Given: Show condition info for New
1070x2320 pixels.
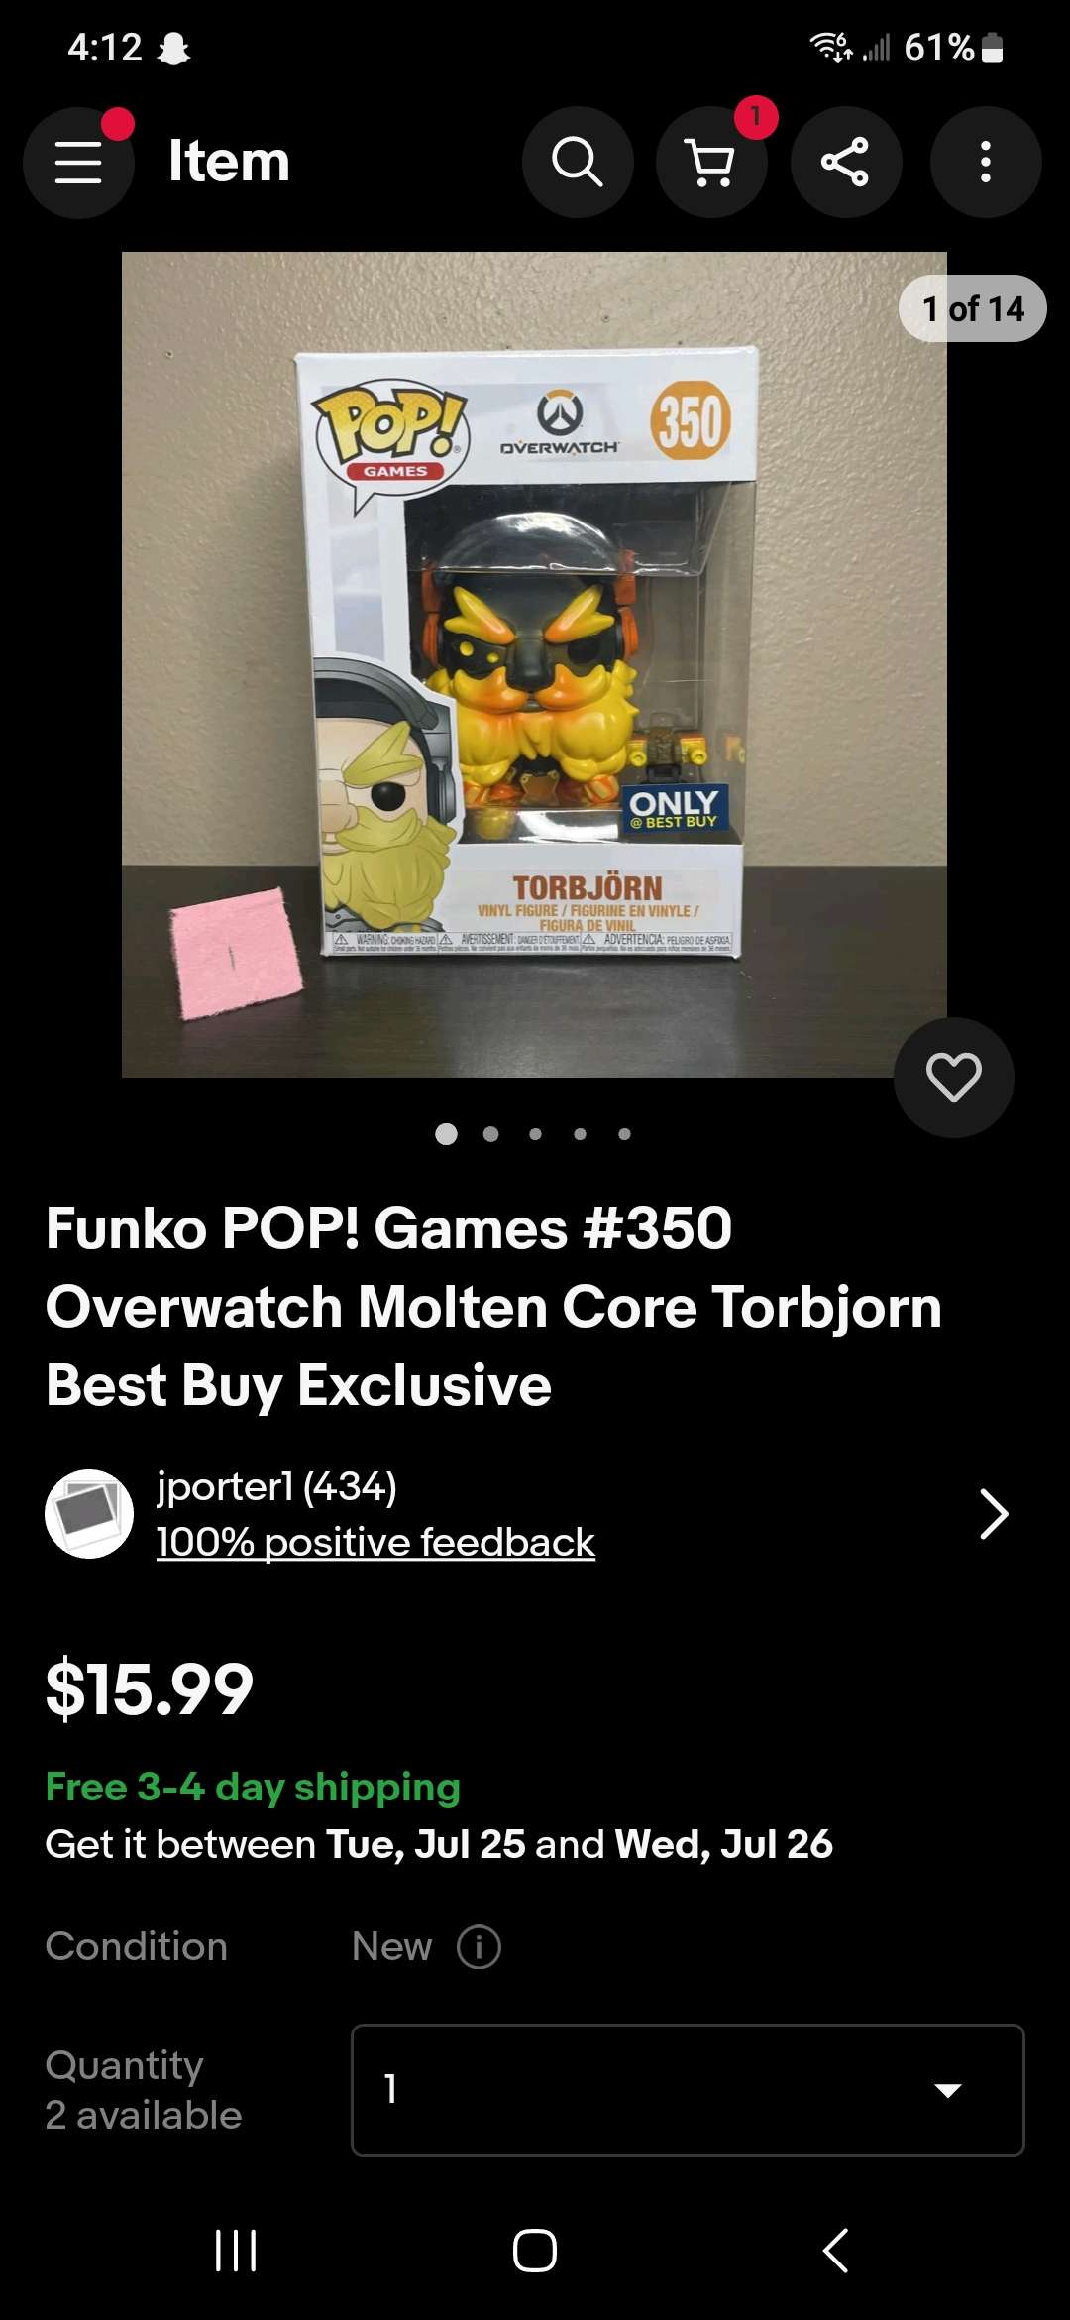Looking at the screenshot, I should tap(479, 1946).
